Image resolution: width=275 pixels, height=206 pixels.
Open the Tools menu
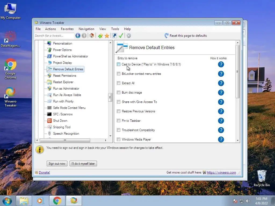click(115, 29)
